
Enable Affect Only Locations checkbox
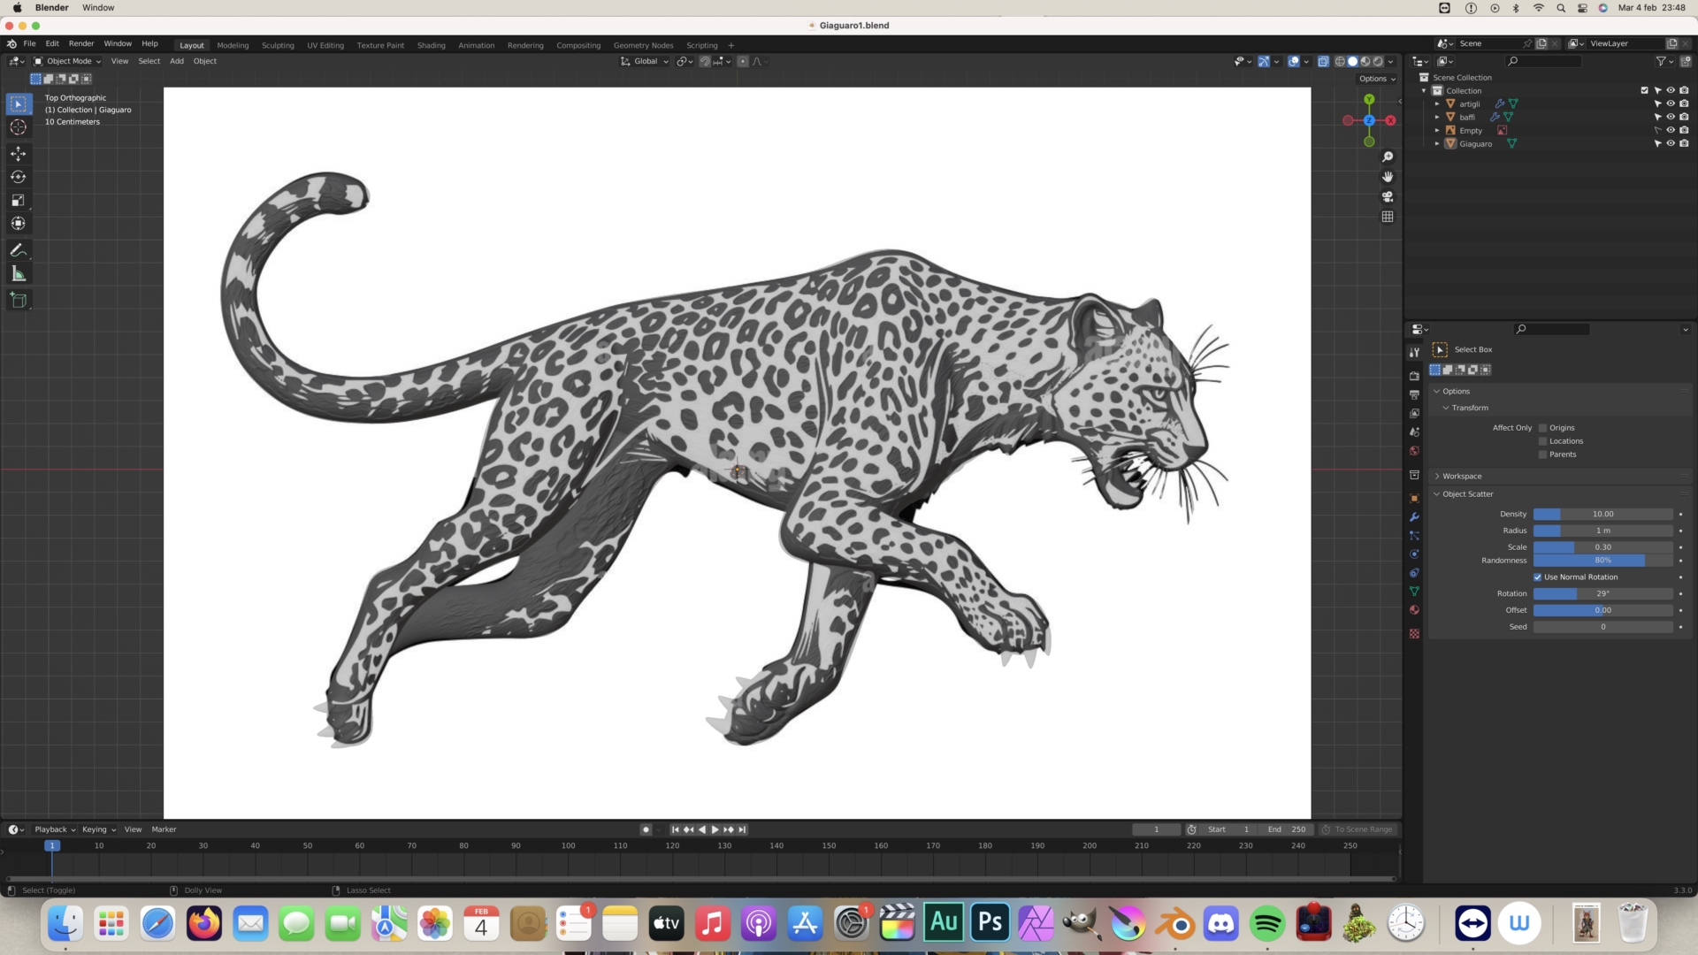pos(1542,441)
